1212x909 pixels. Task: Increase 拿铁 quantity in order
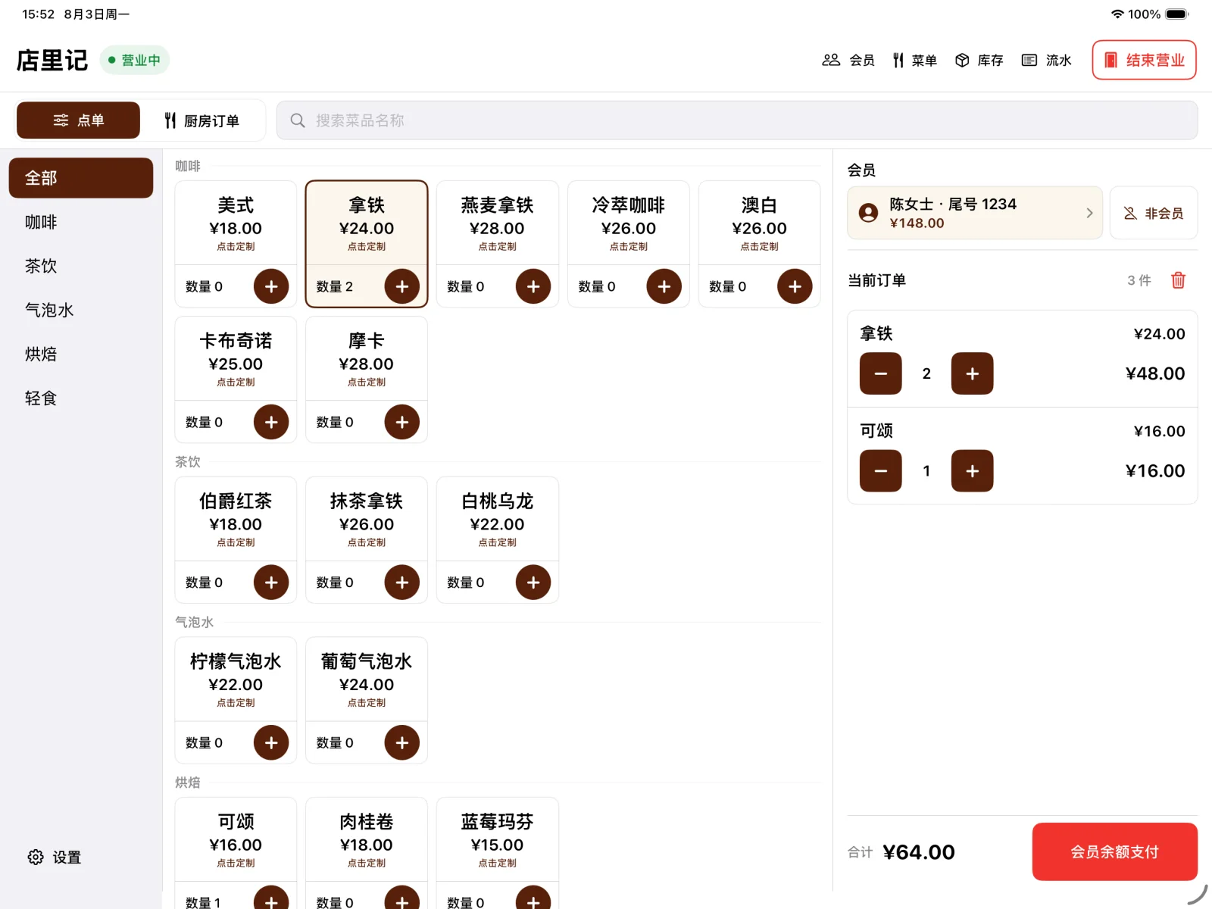[x=973, y=373]
